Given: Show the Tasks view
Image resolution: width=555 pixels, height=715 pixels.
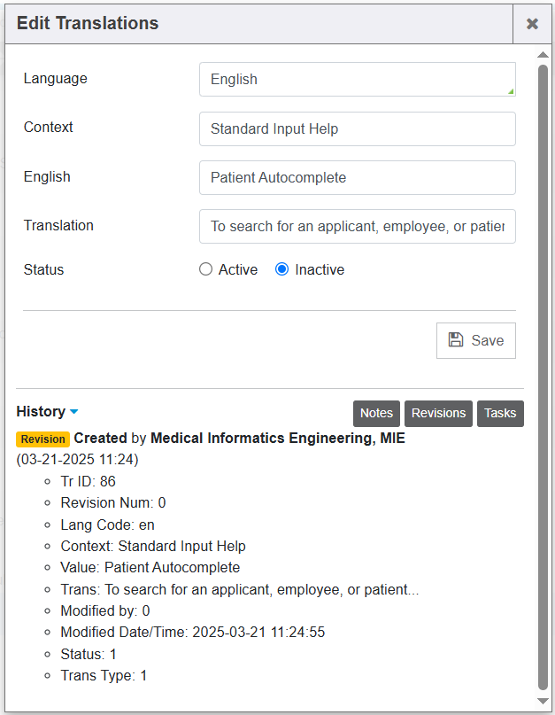Looking at the screenshot, I should [500, 413].
